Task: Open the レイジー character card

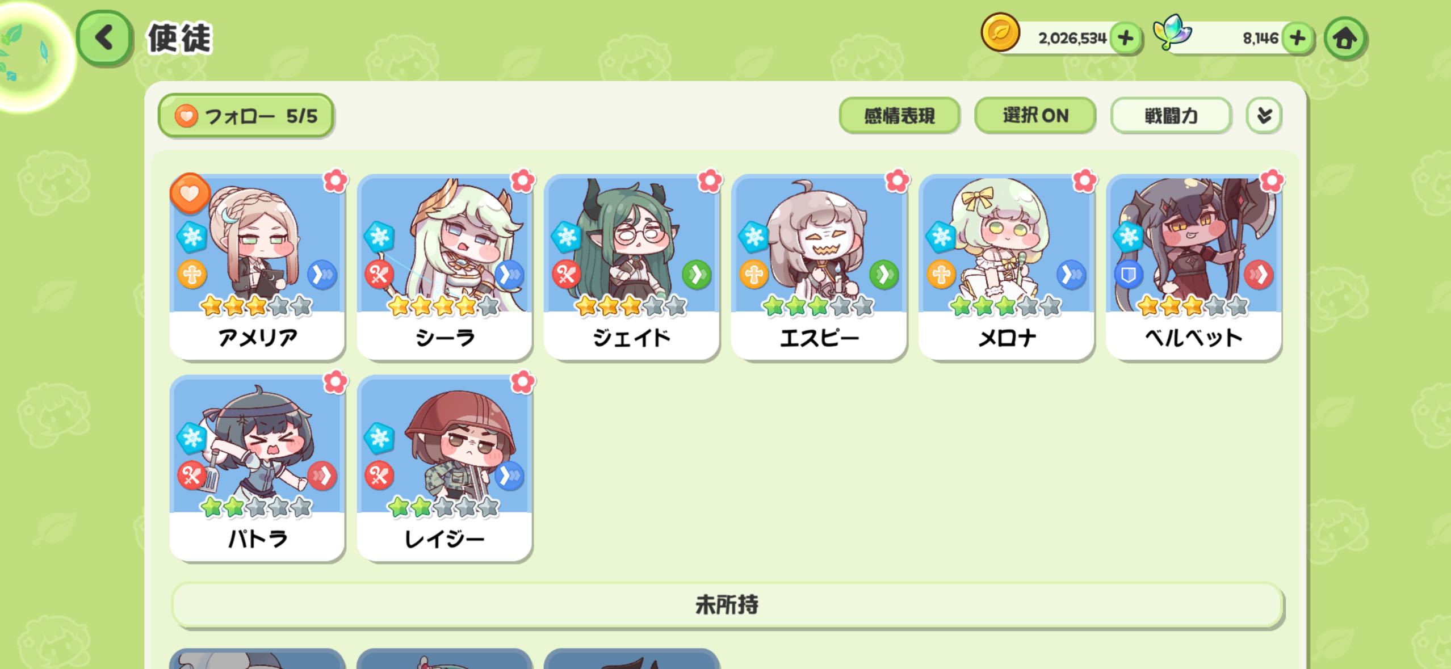Action: point(444,468)
